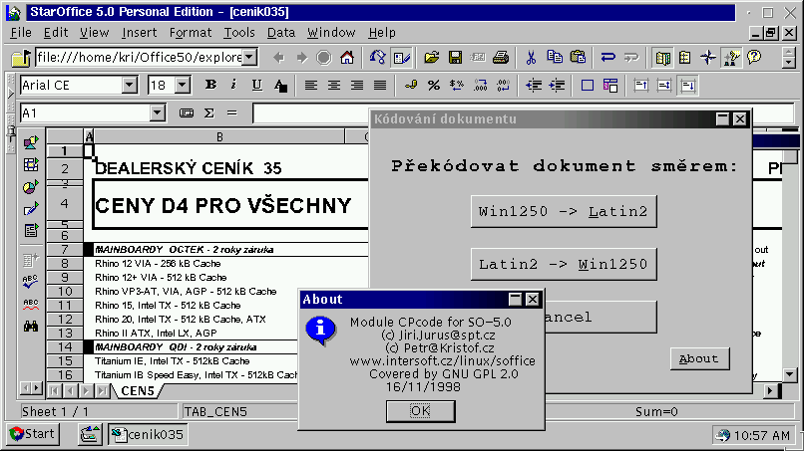
Task: Align cell text right
Action: (x=357, y=85)
